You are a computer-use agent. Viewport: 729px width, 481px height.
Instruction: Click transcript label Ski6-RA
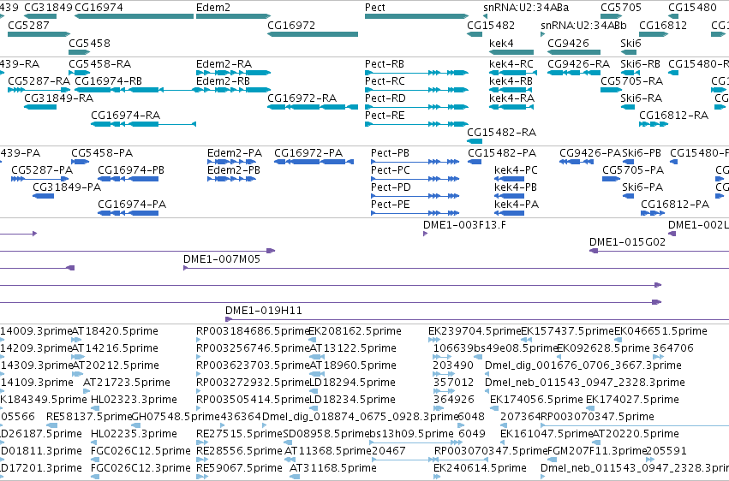pyautogui.click(x=641, y=98)
